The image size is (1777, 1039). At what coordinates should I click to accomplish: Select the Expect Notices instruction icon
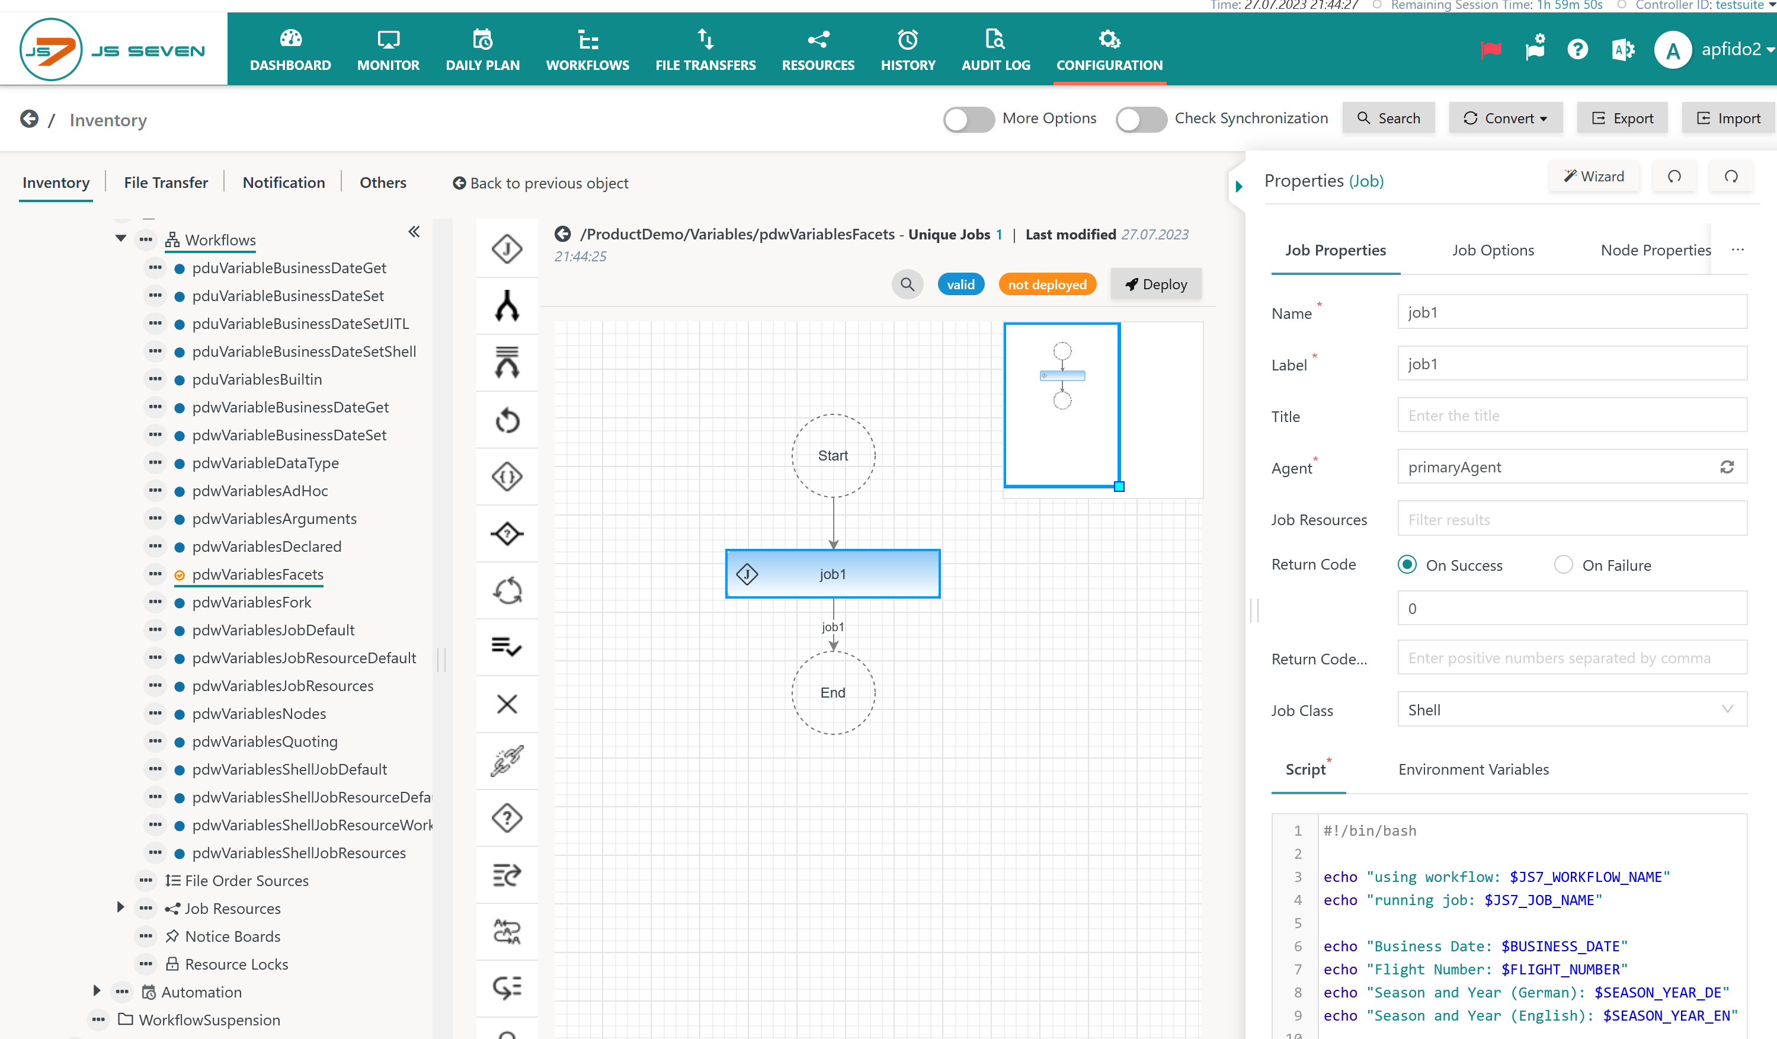(506, 988)
